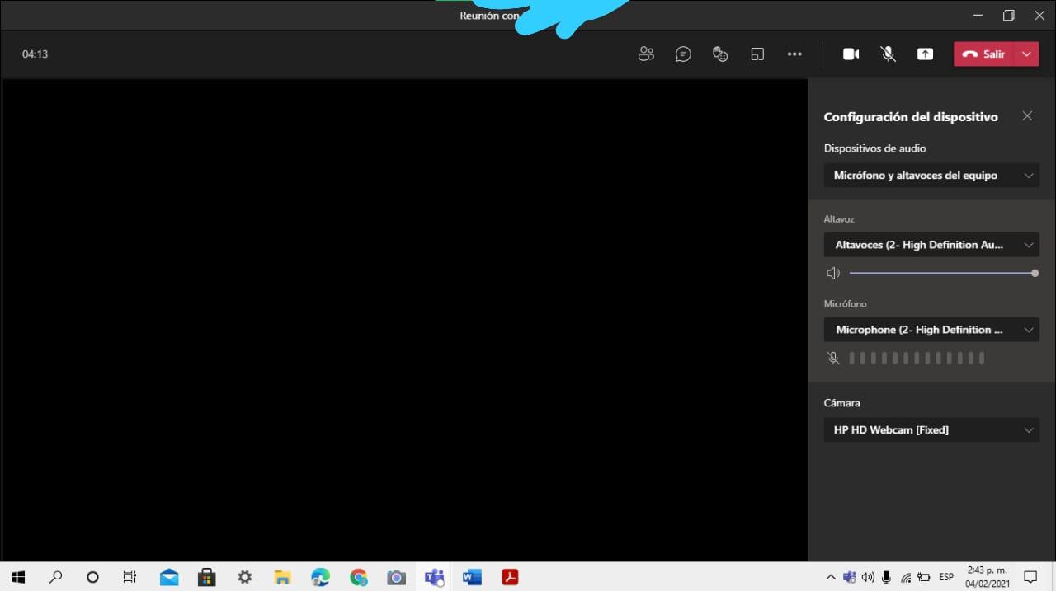Start sharing your screen

(925, 54)
